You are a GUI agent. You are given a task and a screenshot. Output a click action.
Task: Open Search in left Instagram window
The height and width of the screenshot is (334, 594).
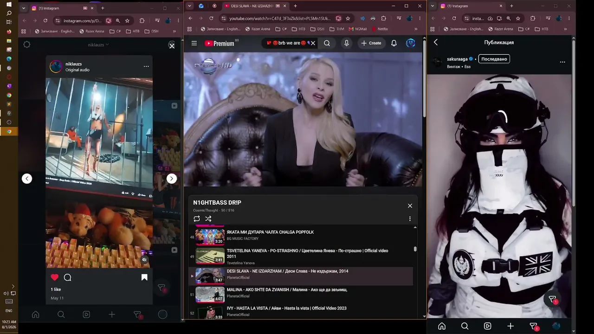coord(61,315)
